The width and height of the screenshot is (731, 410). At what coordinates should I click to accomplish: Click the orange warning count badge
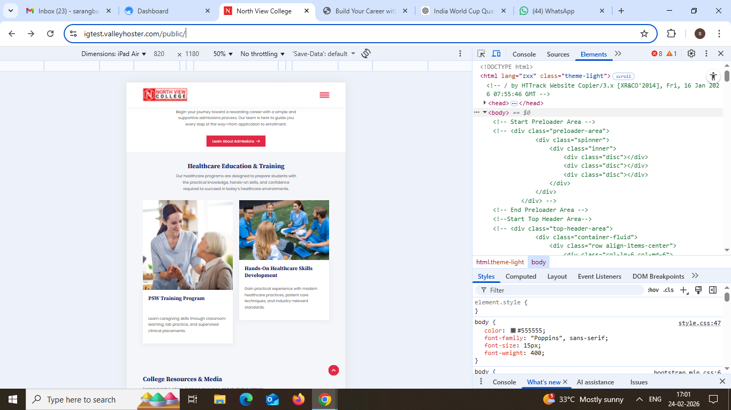click(672, 54)
